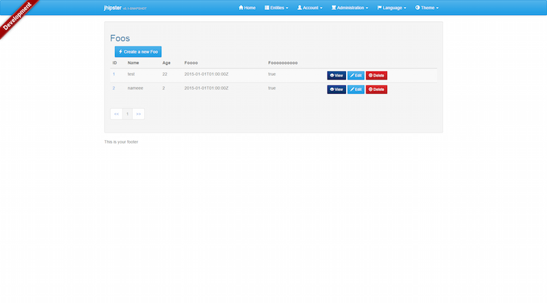Go to last page with >> button
The height and width of the screenshot is (303, 547).
[x=138, y=114]
